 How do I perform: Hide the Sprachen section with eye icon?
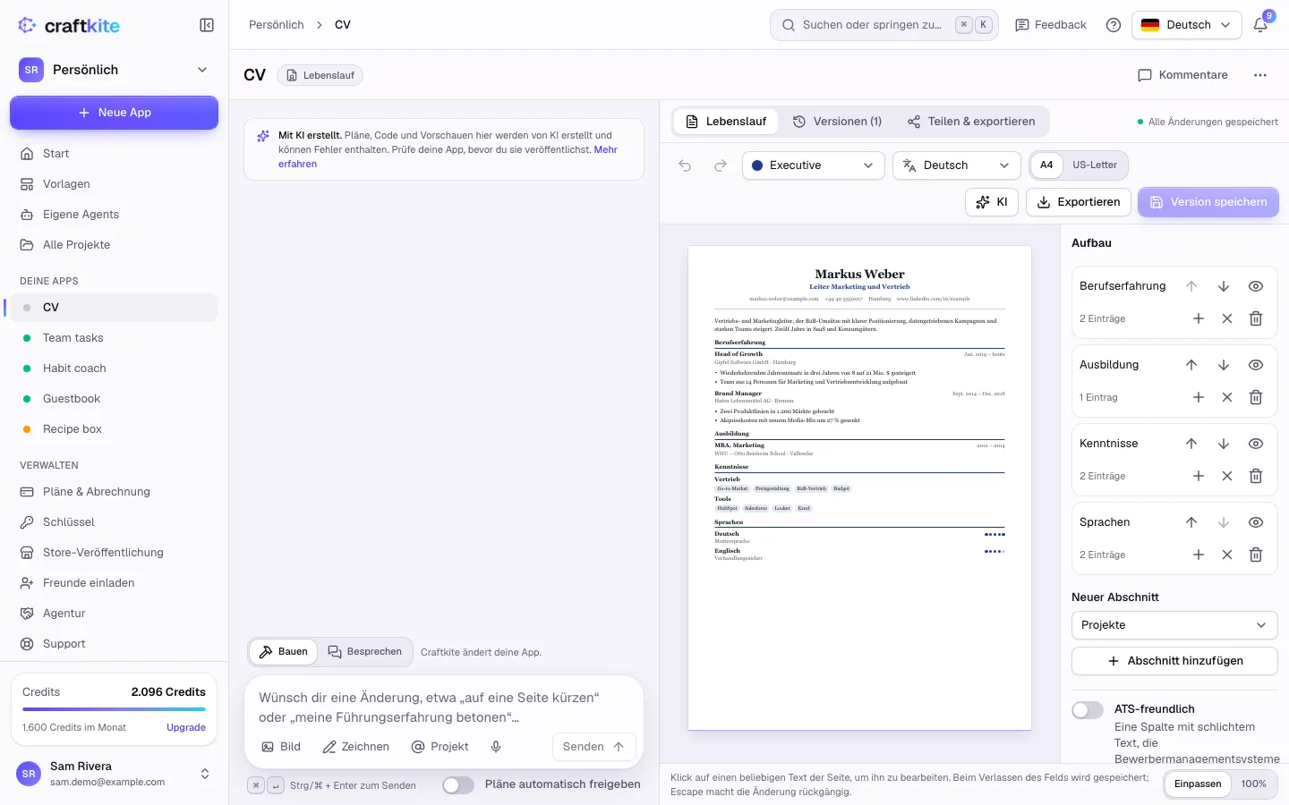pos(1256,522)
